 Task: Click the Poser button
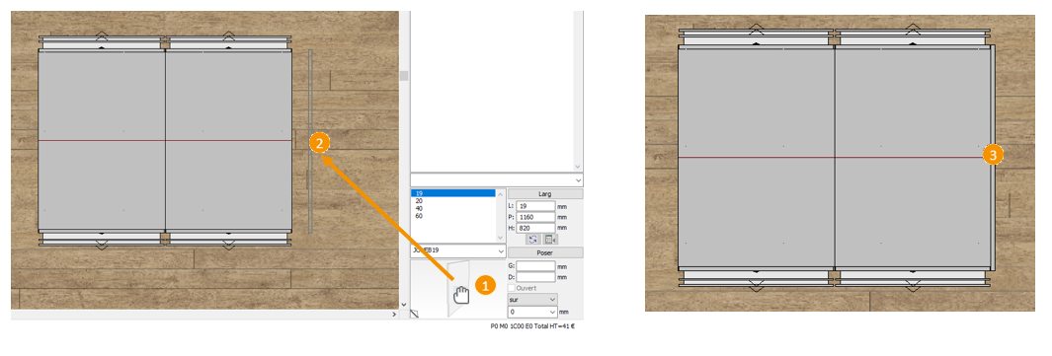(x=545, y=252)
